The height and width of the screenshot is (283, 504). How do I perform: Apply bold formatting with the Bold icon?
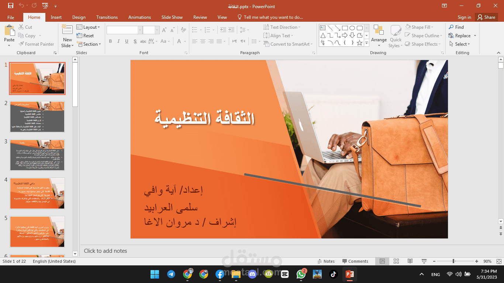pos(110,41)
